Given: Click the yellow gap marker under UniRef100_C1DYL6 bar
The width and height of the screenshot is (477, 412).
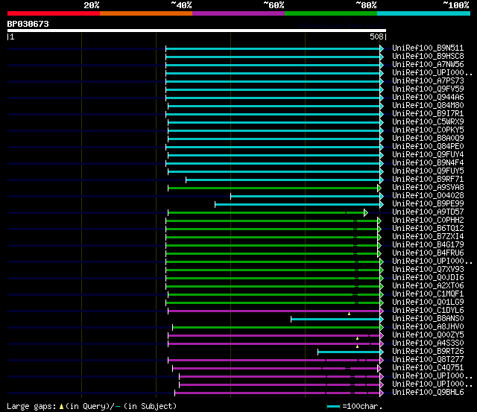Looking at the screenshot, I should [x=350, y=314].
